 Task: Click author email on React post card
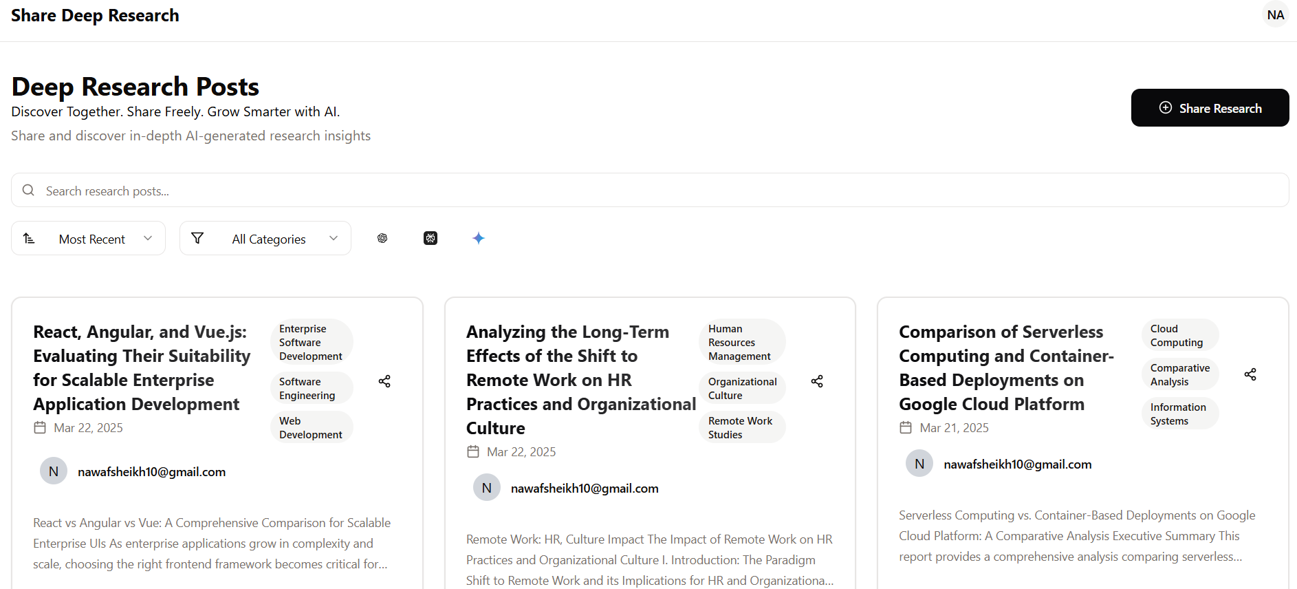click(151, 471)
